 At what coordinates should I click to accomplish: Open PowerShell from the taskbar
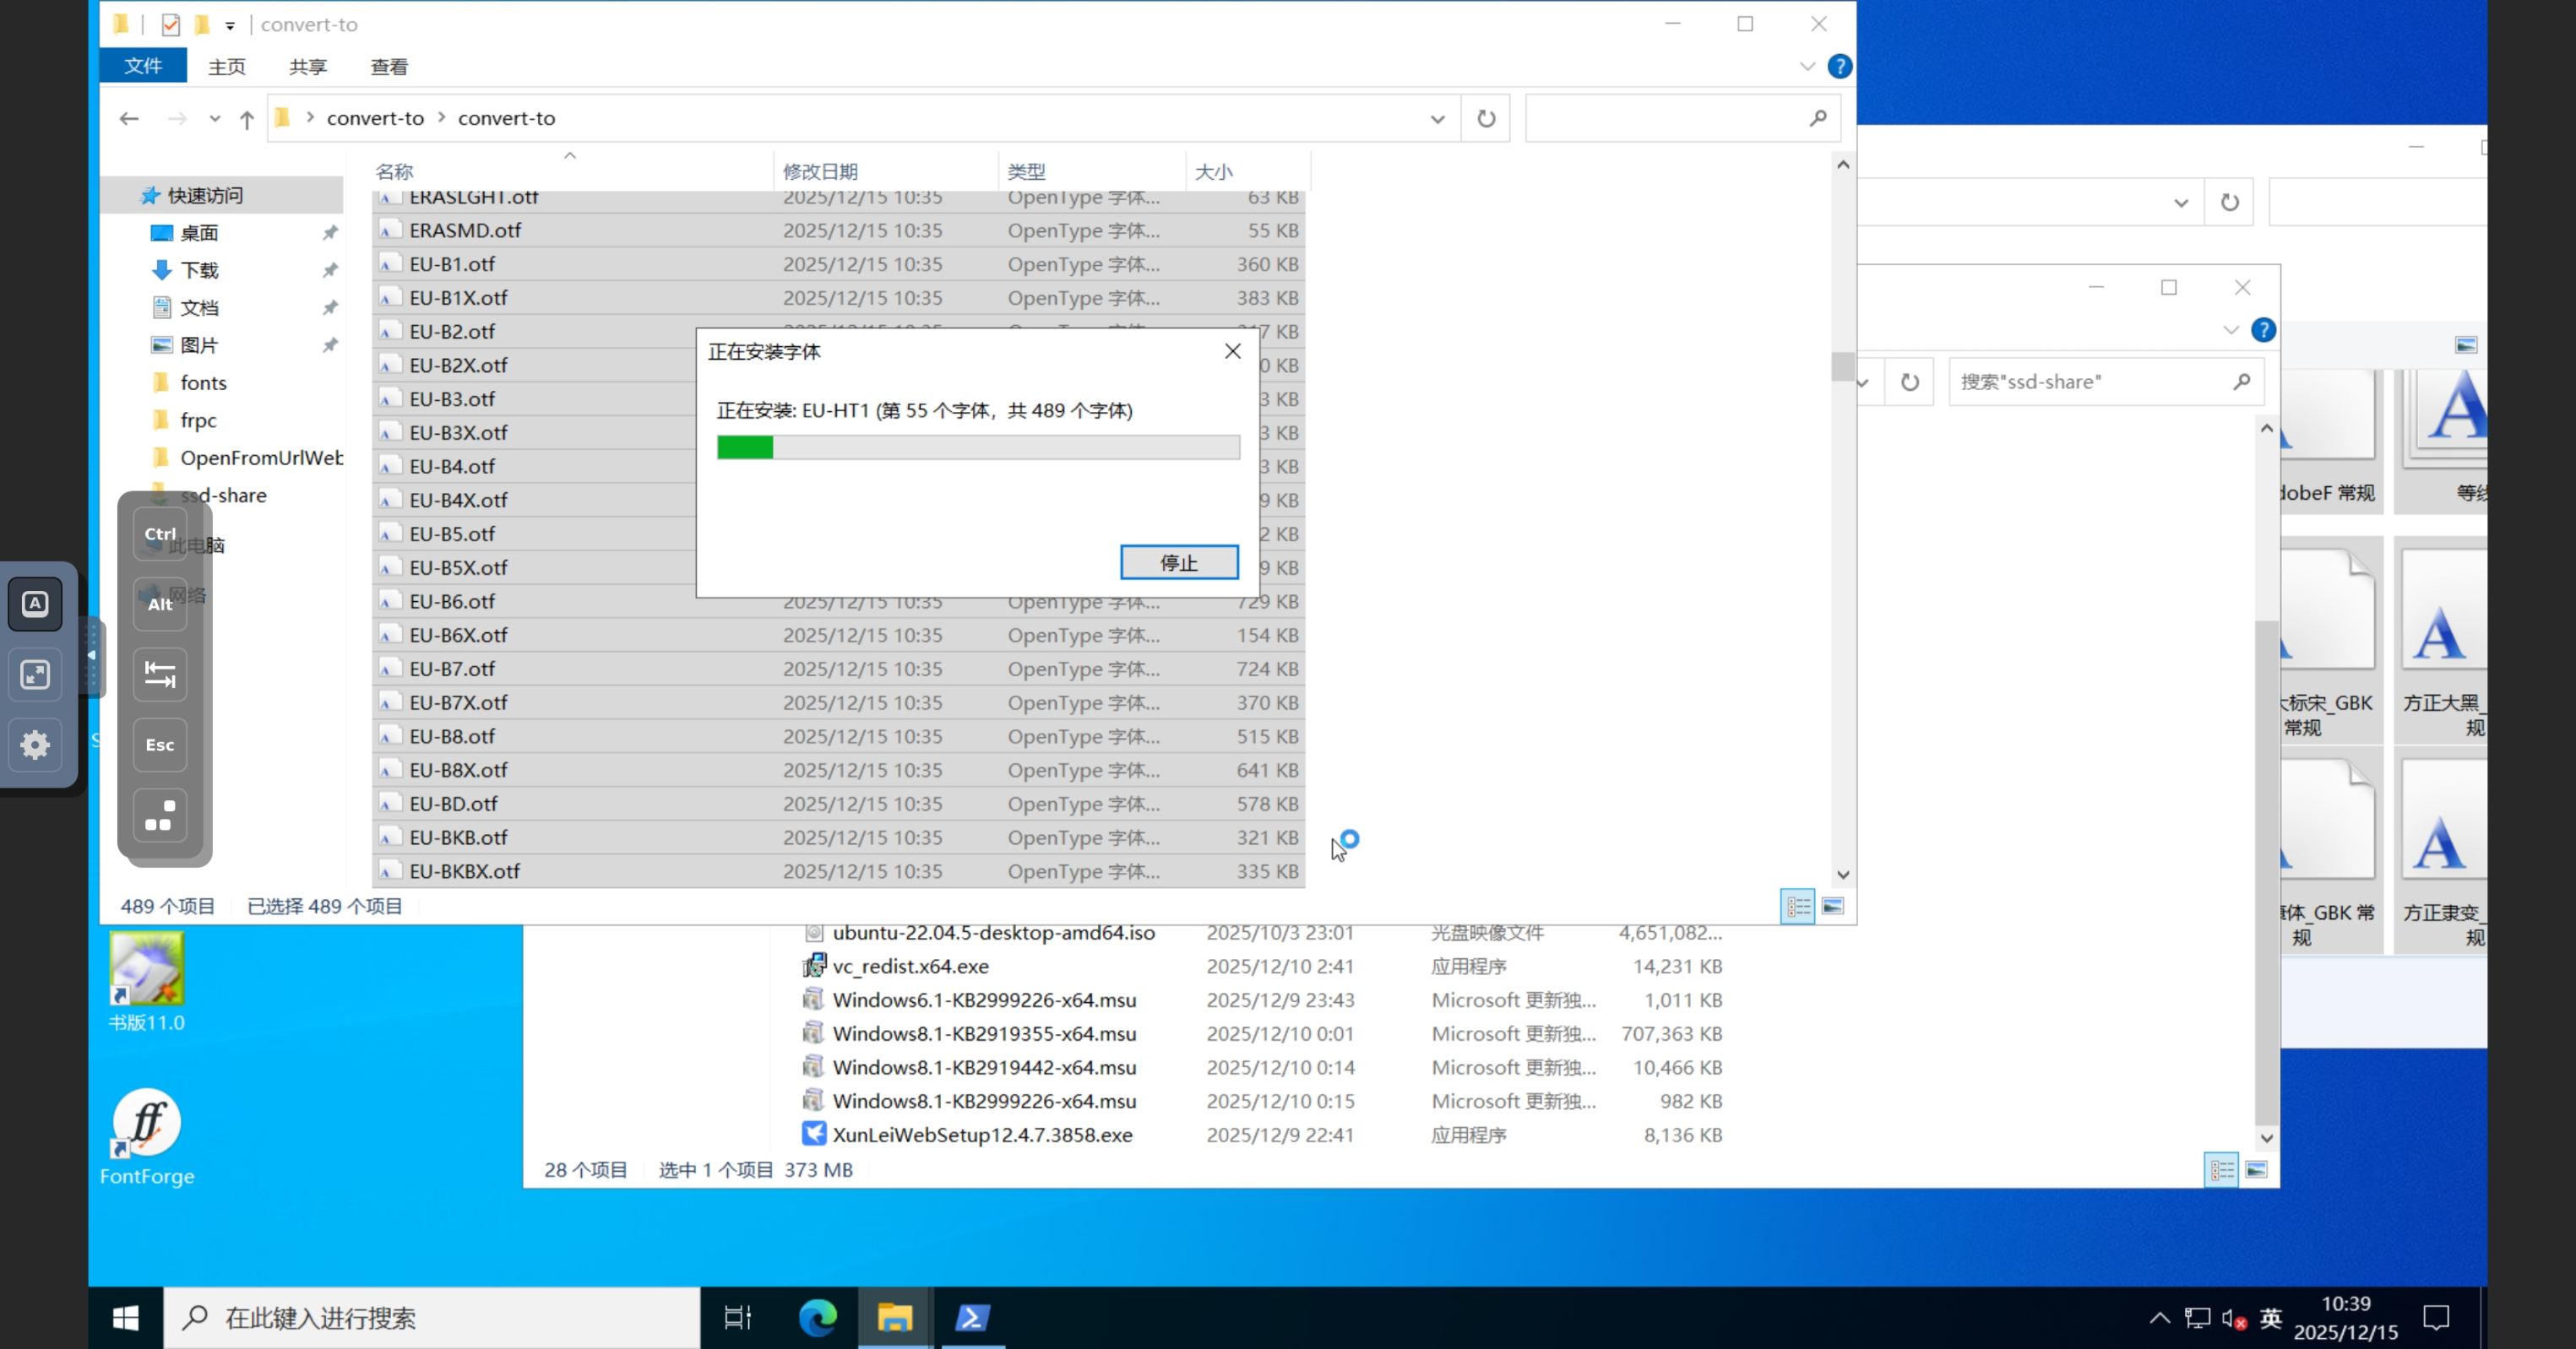click(x=972, y=1318)
